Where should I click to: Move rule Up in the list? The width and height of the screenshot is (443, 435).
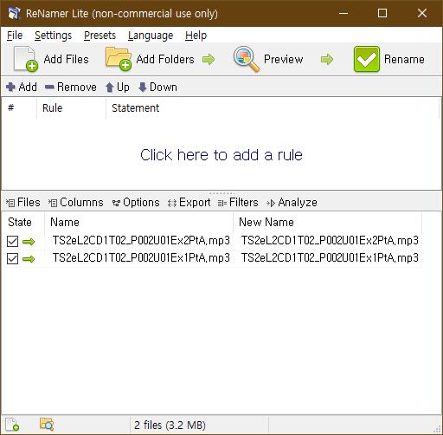[118, 87]
